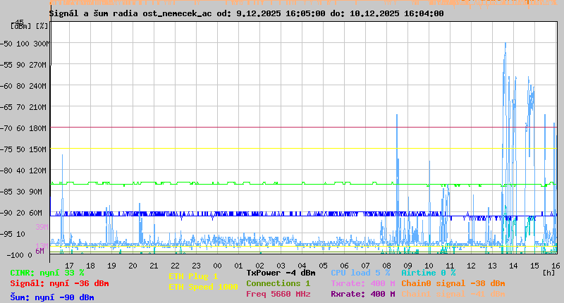Click the green 'Connections 1' legend text
This screenshot has height=303, width=564.
tap(278, 283)
